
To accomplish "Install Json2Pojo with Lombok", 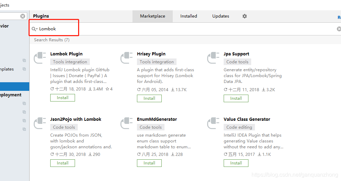I will point(63,163).
